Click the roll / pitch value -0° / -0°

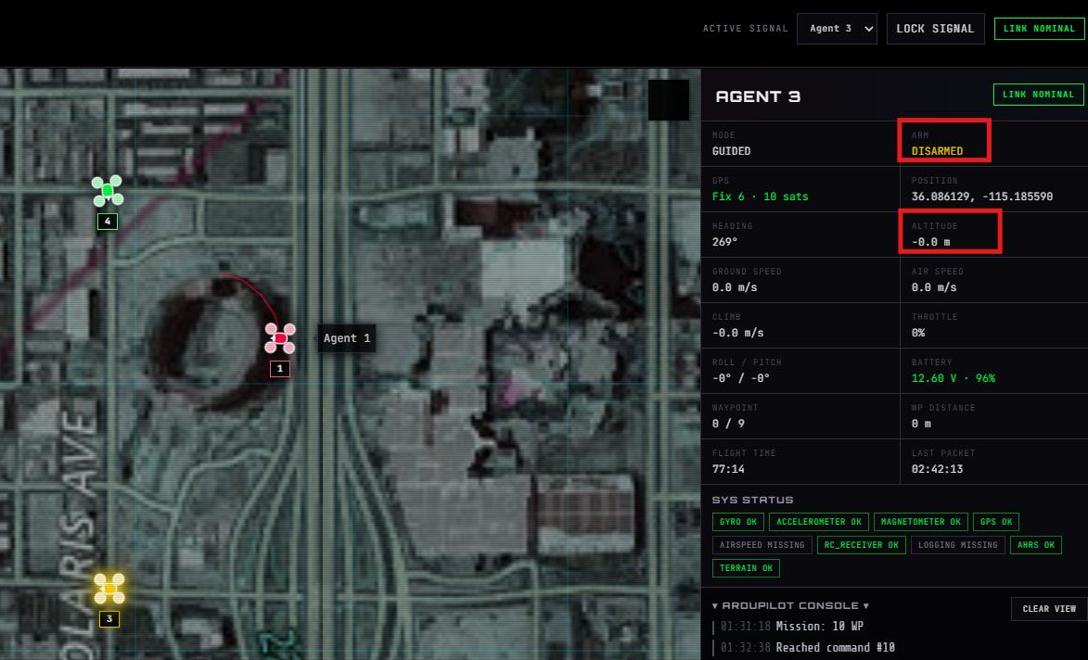coord(740,378)
